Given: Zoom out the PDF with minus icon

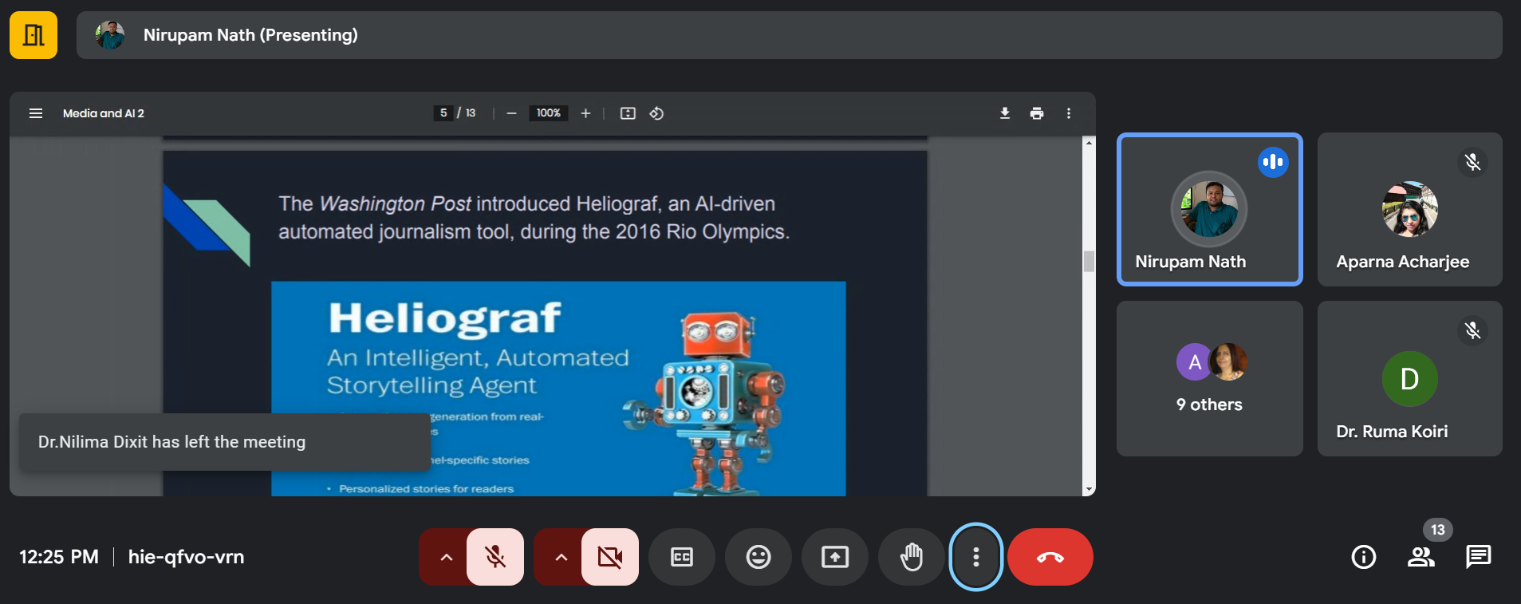Looking at the screenshot, I should click(512, 113).
